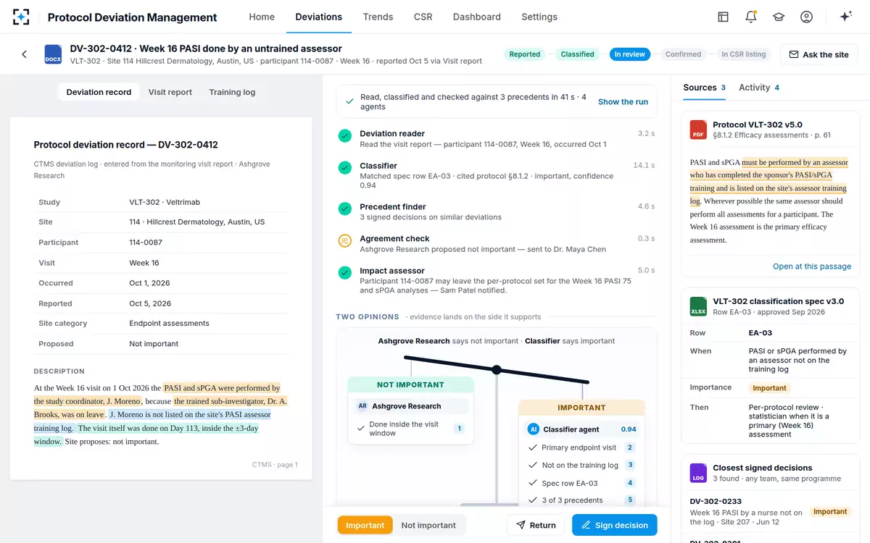Open the Trends menu
Image resolution: width=870 pixels, height=543 pixels.
point(378,17)
